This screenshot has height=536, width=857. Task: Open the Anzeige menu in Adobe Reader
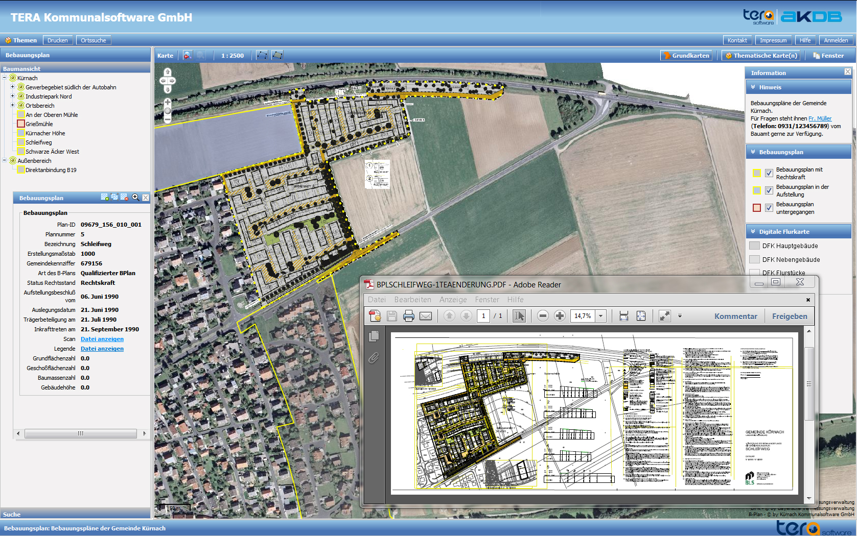[x=453, y=300]
